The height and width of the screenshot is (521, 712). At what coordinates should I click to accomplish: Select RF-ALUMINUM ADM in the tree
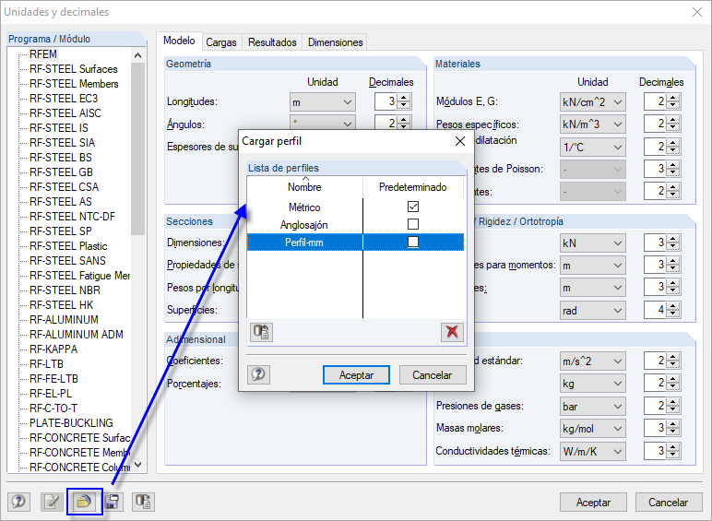(x=77, y=335)
